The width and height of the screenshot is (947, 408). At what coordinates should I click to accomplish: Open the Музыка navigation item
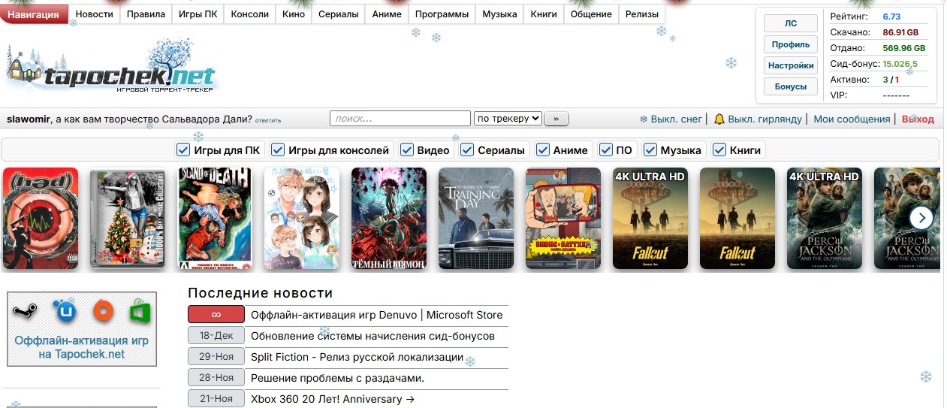pos(499,14)
